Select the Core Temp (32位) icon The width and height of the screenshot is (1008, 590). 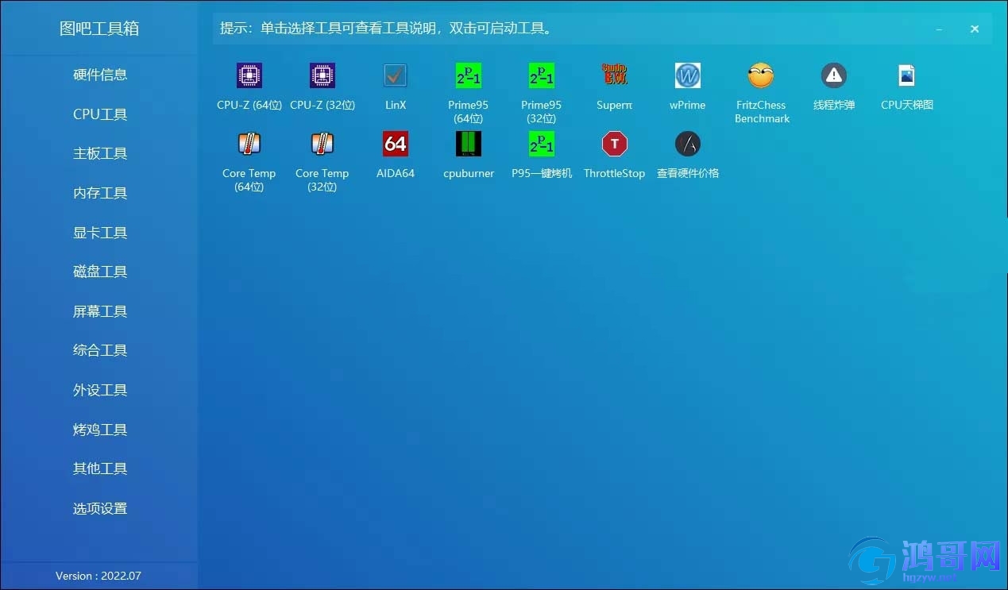[322, 145]
